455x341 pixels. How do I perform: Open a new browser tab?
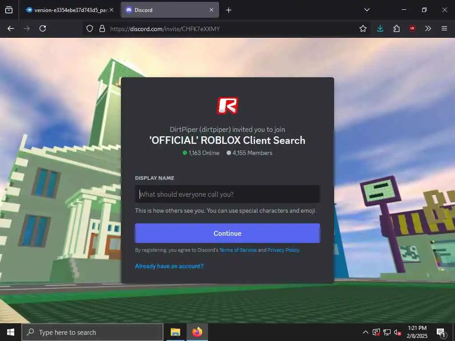pos(229,10)
